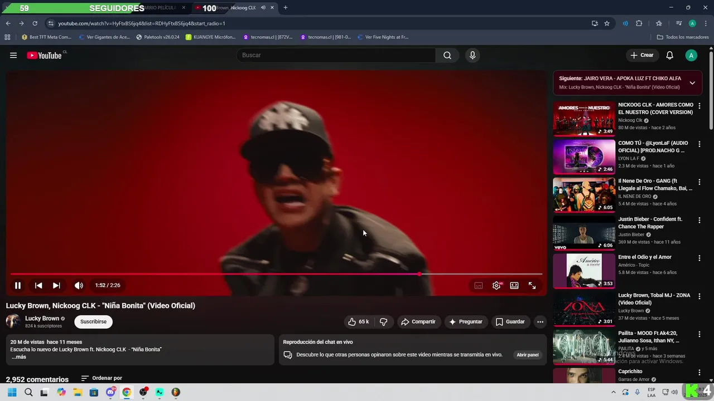Like the video with 65 k
This screenshot has height=401, width=714.
click(x=359, y=321)
